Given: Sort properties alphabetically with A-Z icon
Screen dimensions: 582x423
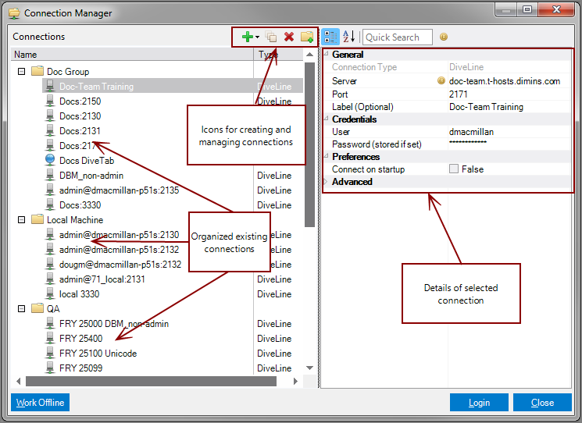Looking at the screenshot, I should coord(348,37).
